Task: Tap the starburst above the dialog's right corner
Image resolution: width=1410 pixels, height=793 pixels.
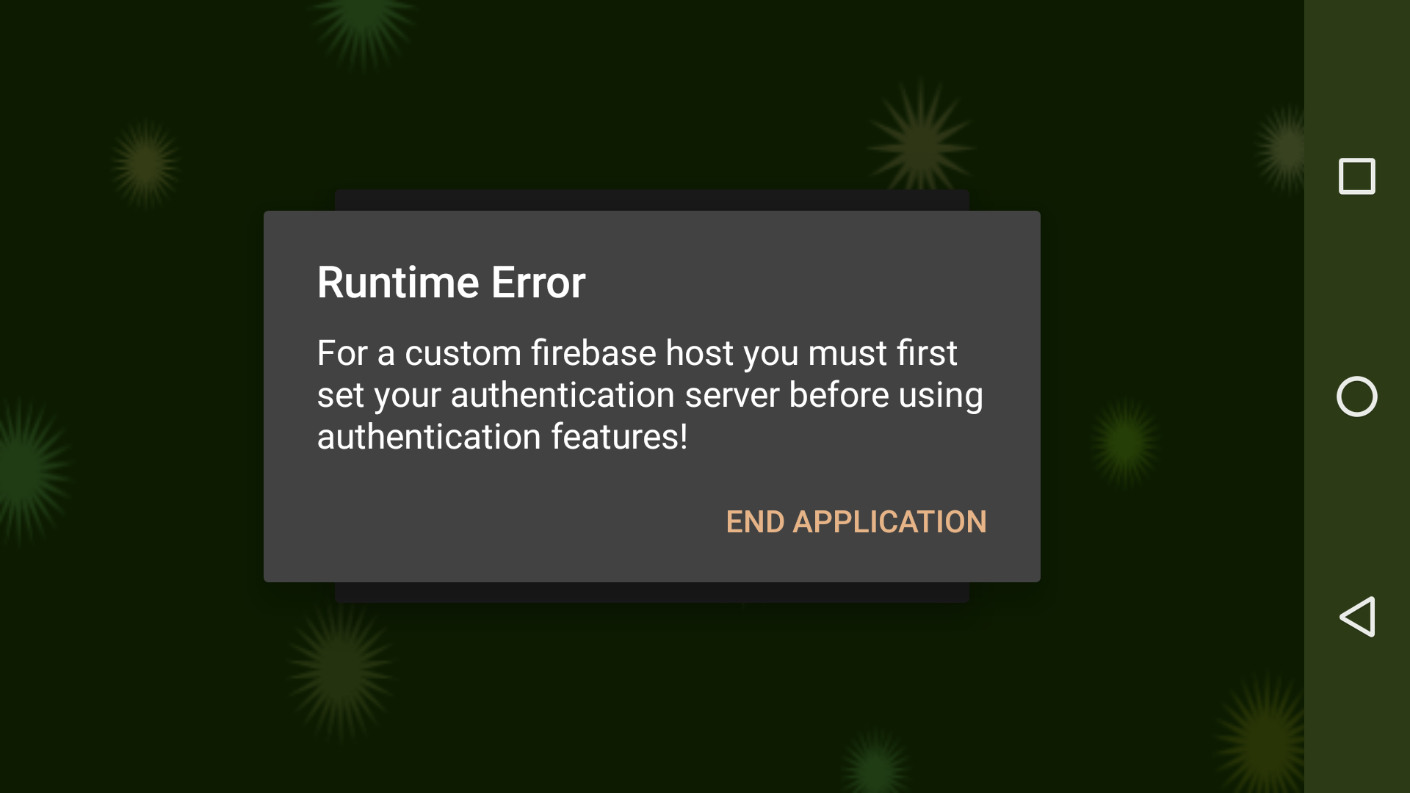Action: coord(921,145)
